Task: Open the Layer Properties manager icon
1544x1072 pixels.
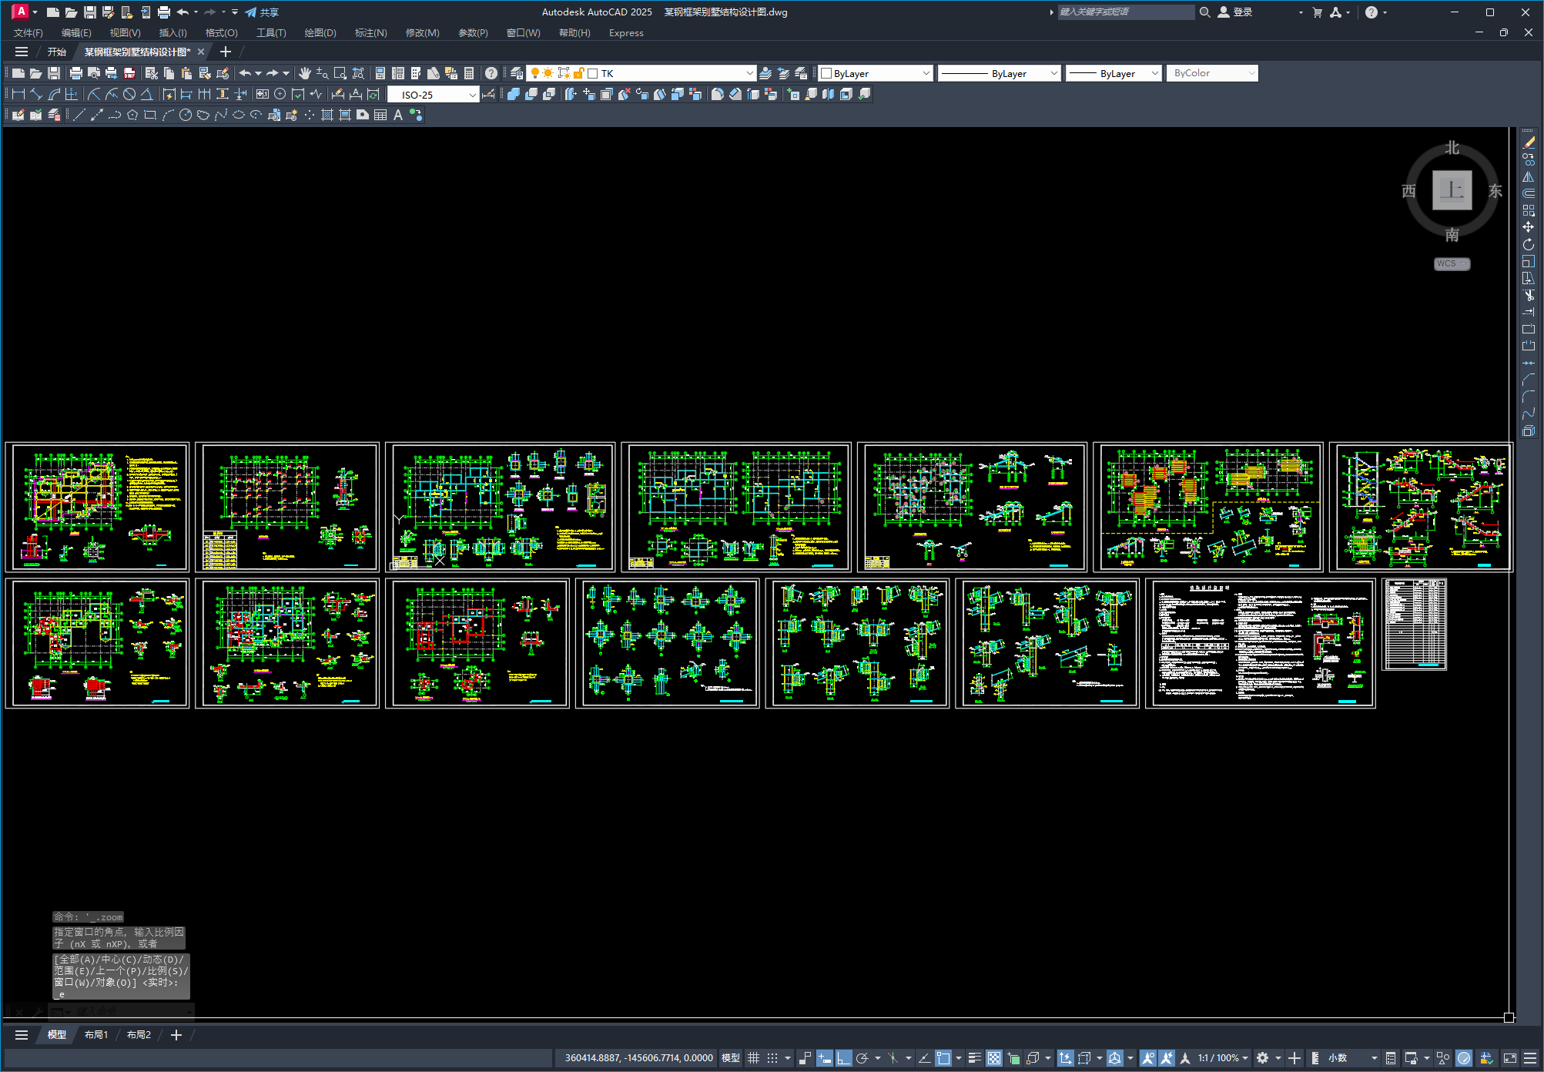Action: (517, 73)
